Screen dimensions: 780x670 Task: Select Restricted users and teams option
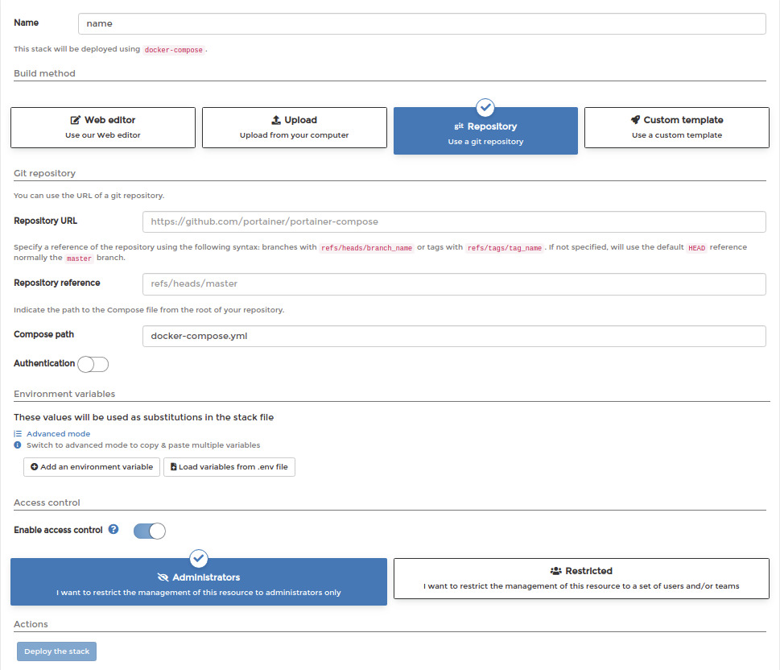581,578
